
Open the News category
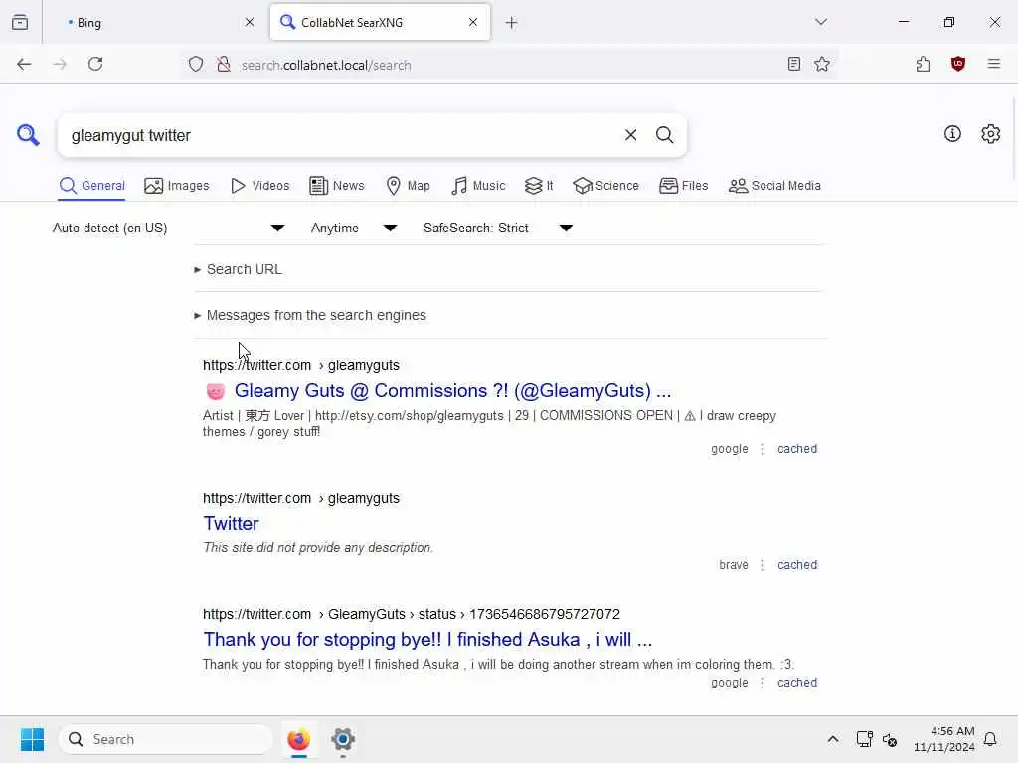coord(337,186)
